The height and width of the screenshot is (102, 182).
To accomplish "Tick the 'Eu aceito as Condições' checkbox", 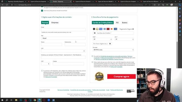I will pos(92,56).
